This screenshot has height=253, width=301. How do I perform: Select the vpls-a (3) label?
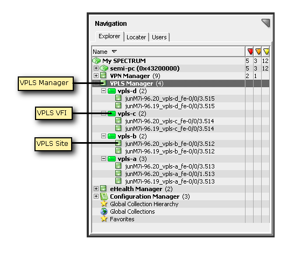(x=132, y=159)
